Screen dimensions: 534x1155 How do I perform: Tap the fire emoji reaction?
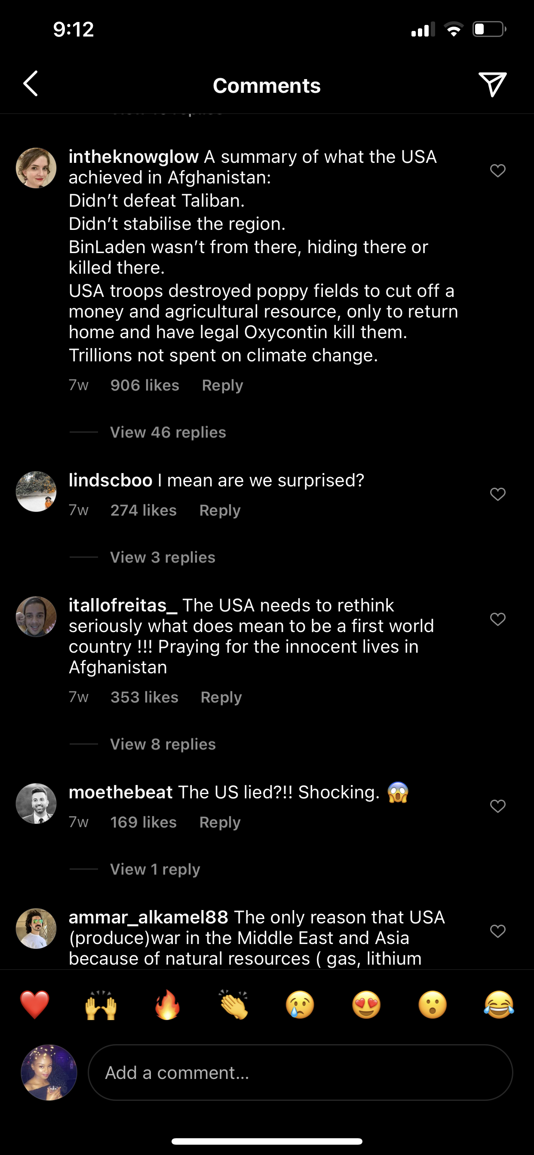click(167, 1004)
